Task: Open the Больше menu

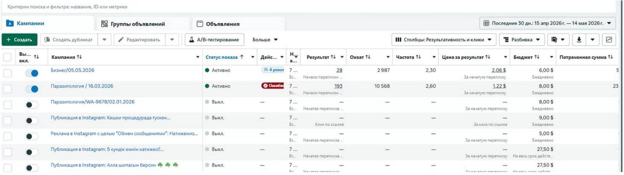Action: [265, 40]
